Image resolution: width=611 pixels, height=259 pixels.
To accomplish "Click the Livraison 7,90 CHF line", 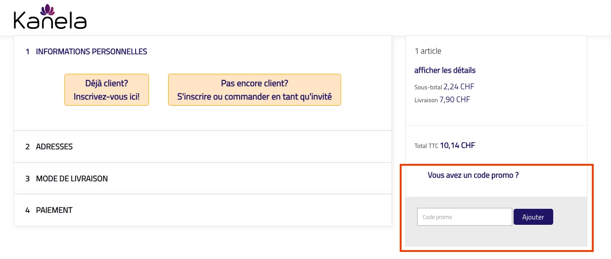I will pyautogui.click(x=442, y=99).
